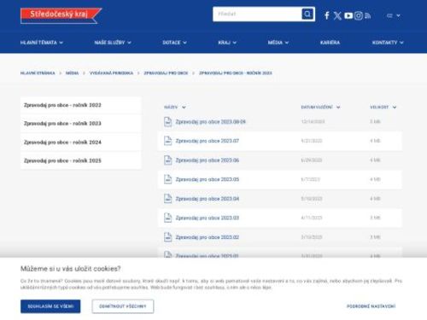Open the YouTube icon in header
427x320 pixels.
point(348,15)
